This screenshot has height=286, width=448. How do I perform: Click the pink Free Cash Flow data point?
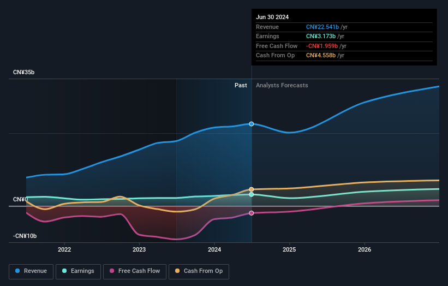coord(252,213)
